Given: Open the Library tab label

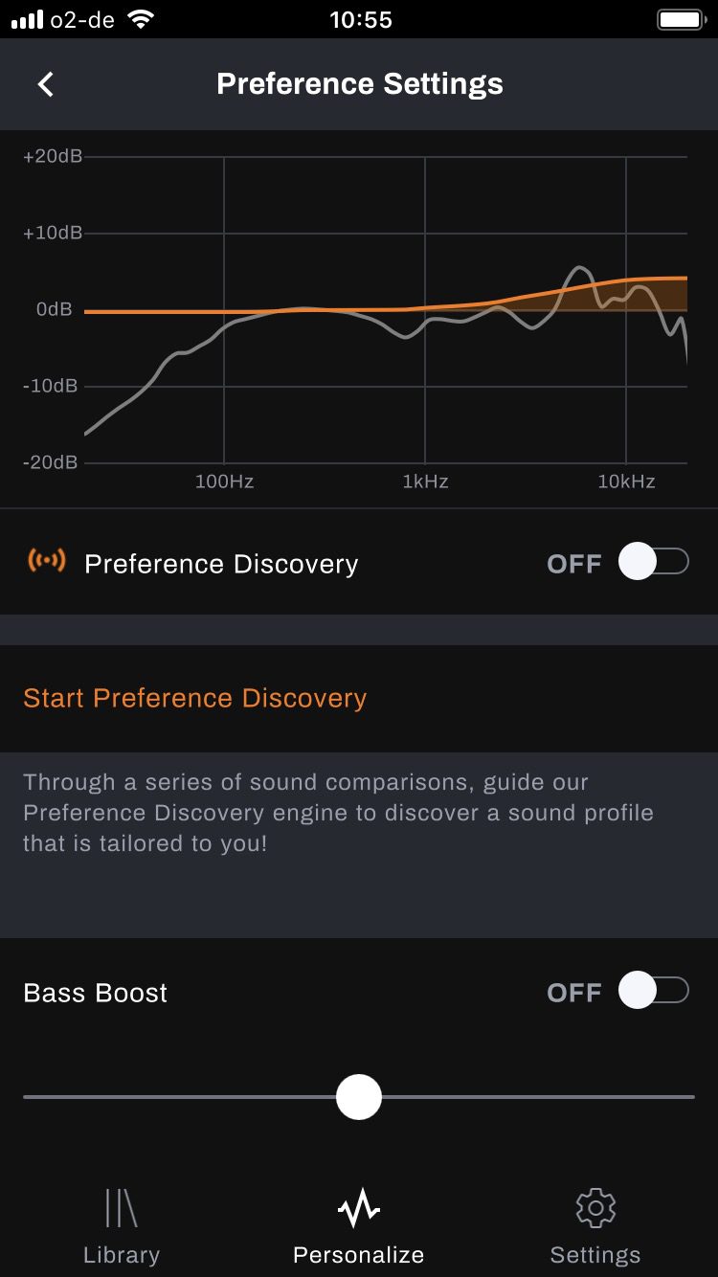Looking at the screenshot, I should (122, 1255).
